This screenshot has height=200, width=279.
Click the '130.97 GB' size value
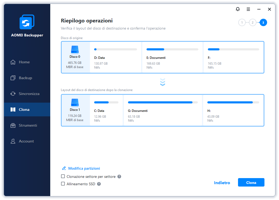click(x=101, y=64)
